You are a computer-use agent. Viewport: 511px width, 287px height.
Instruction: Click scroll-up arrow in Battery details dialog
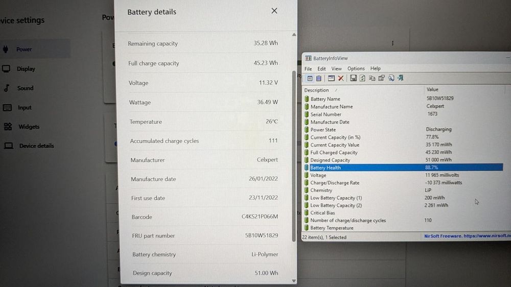294,35
